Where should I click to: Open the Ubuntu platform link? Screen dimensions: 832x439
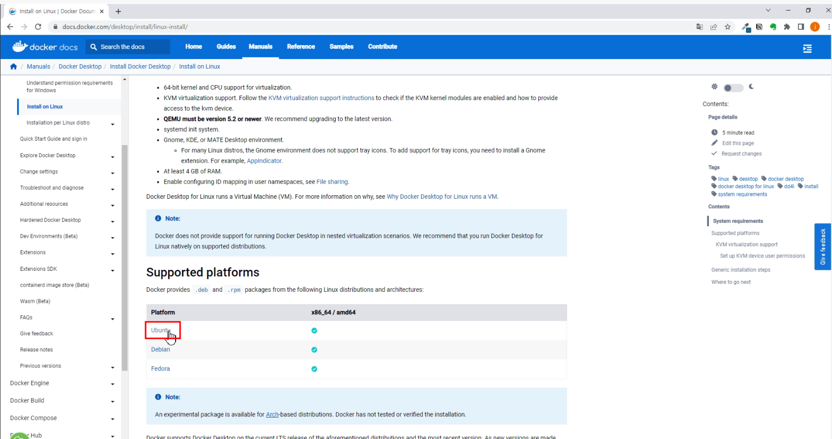161,330
